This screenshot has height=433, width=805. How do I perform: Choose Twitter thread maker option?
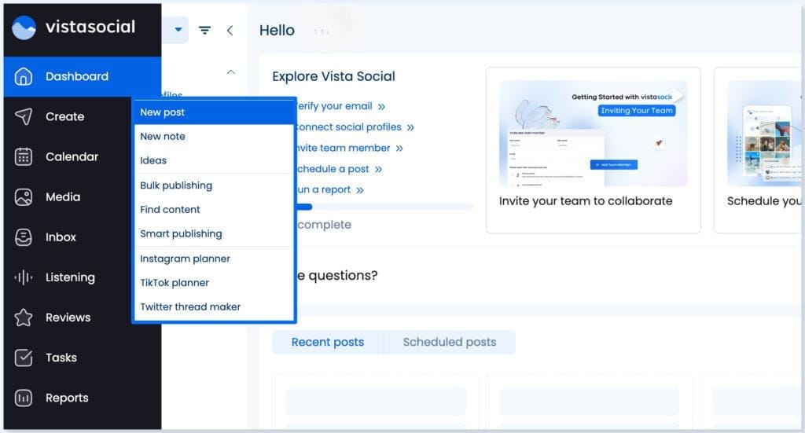point(214,306)
